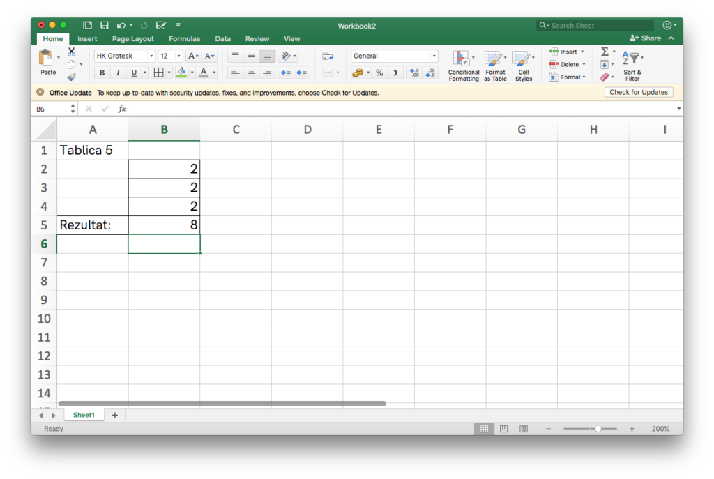Screen dimensions: 714x479
Task: Click the Search Sheet field
Action: [x=600, y=25]
